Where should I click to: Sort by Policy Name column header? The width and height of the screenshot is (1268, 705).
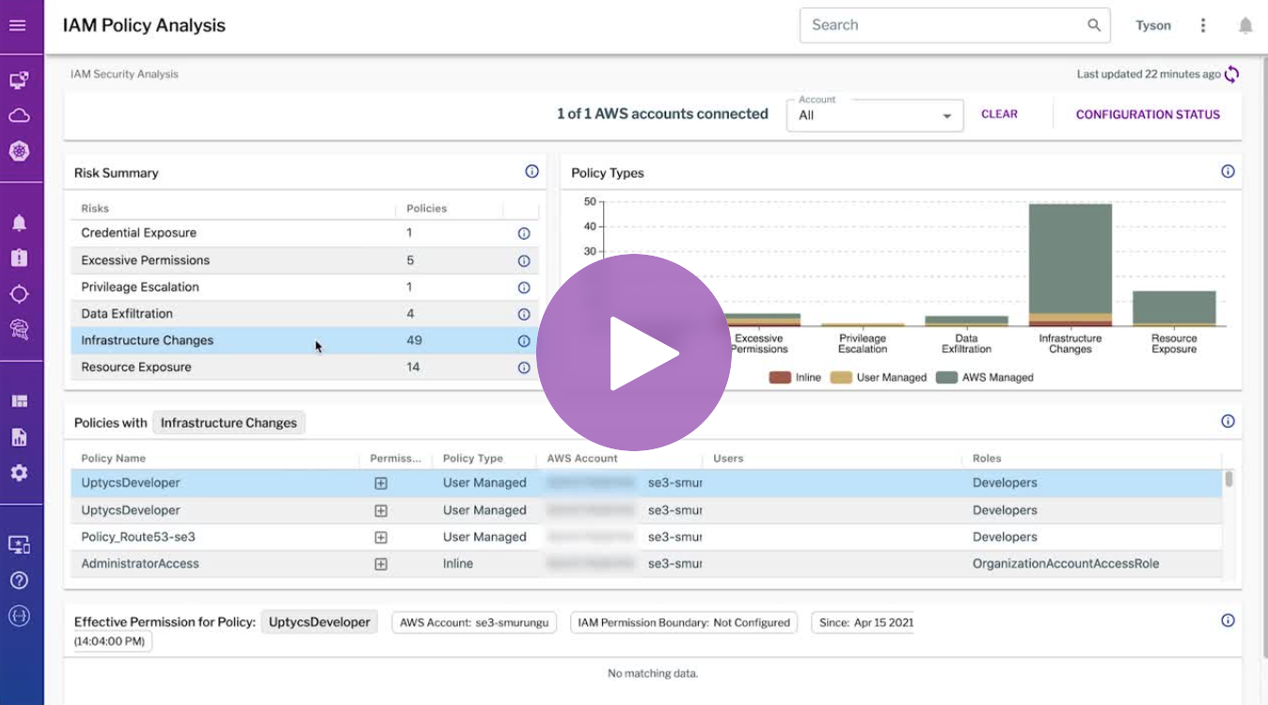[113, 459]
